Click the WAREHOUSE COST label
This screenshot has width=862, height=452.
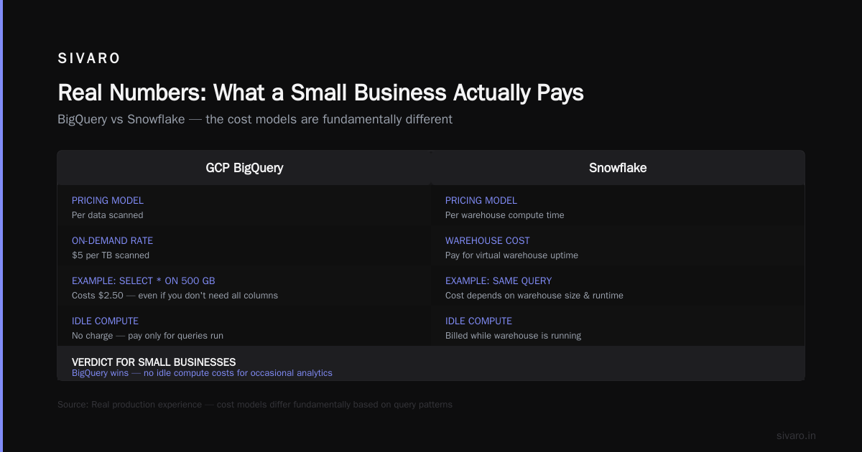[x=487, y=241]
